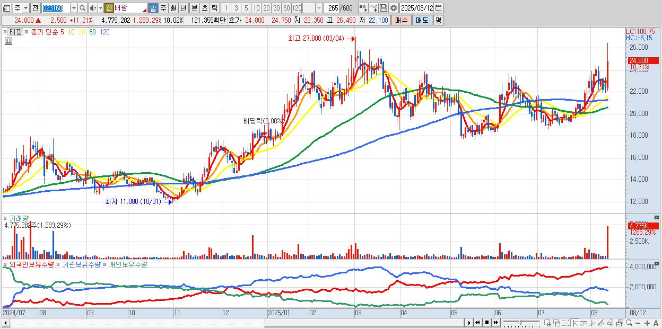Select the 분 minute period
The image size is (662, 329).
[x=194, y=8]
